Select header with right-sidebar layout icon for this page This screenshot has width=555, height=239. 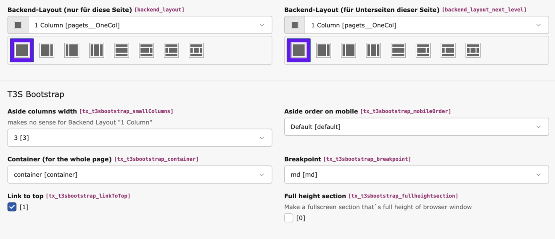click(x=146, y=50)
